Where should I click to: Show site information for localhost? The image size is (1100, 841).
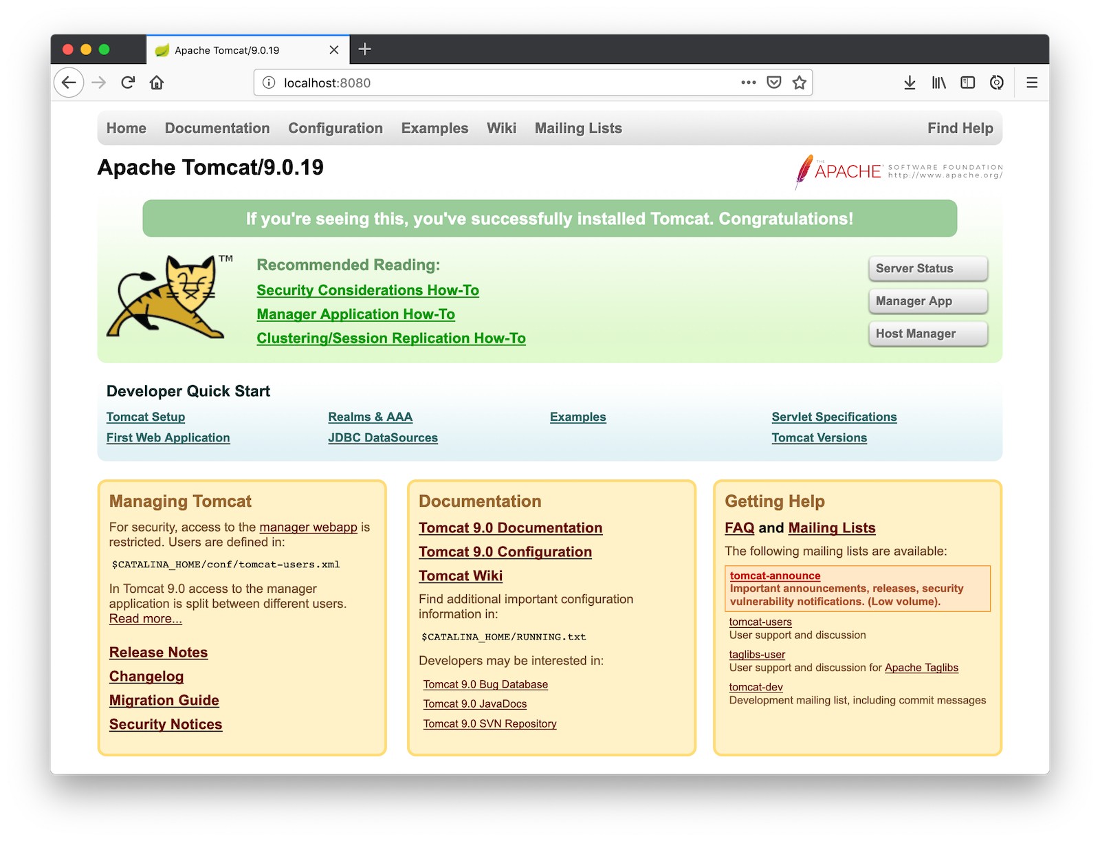[269, 83]
